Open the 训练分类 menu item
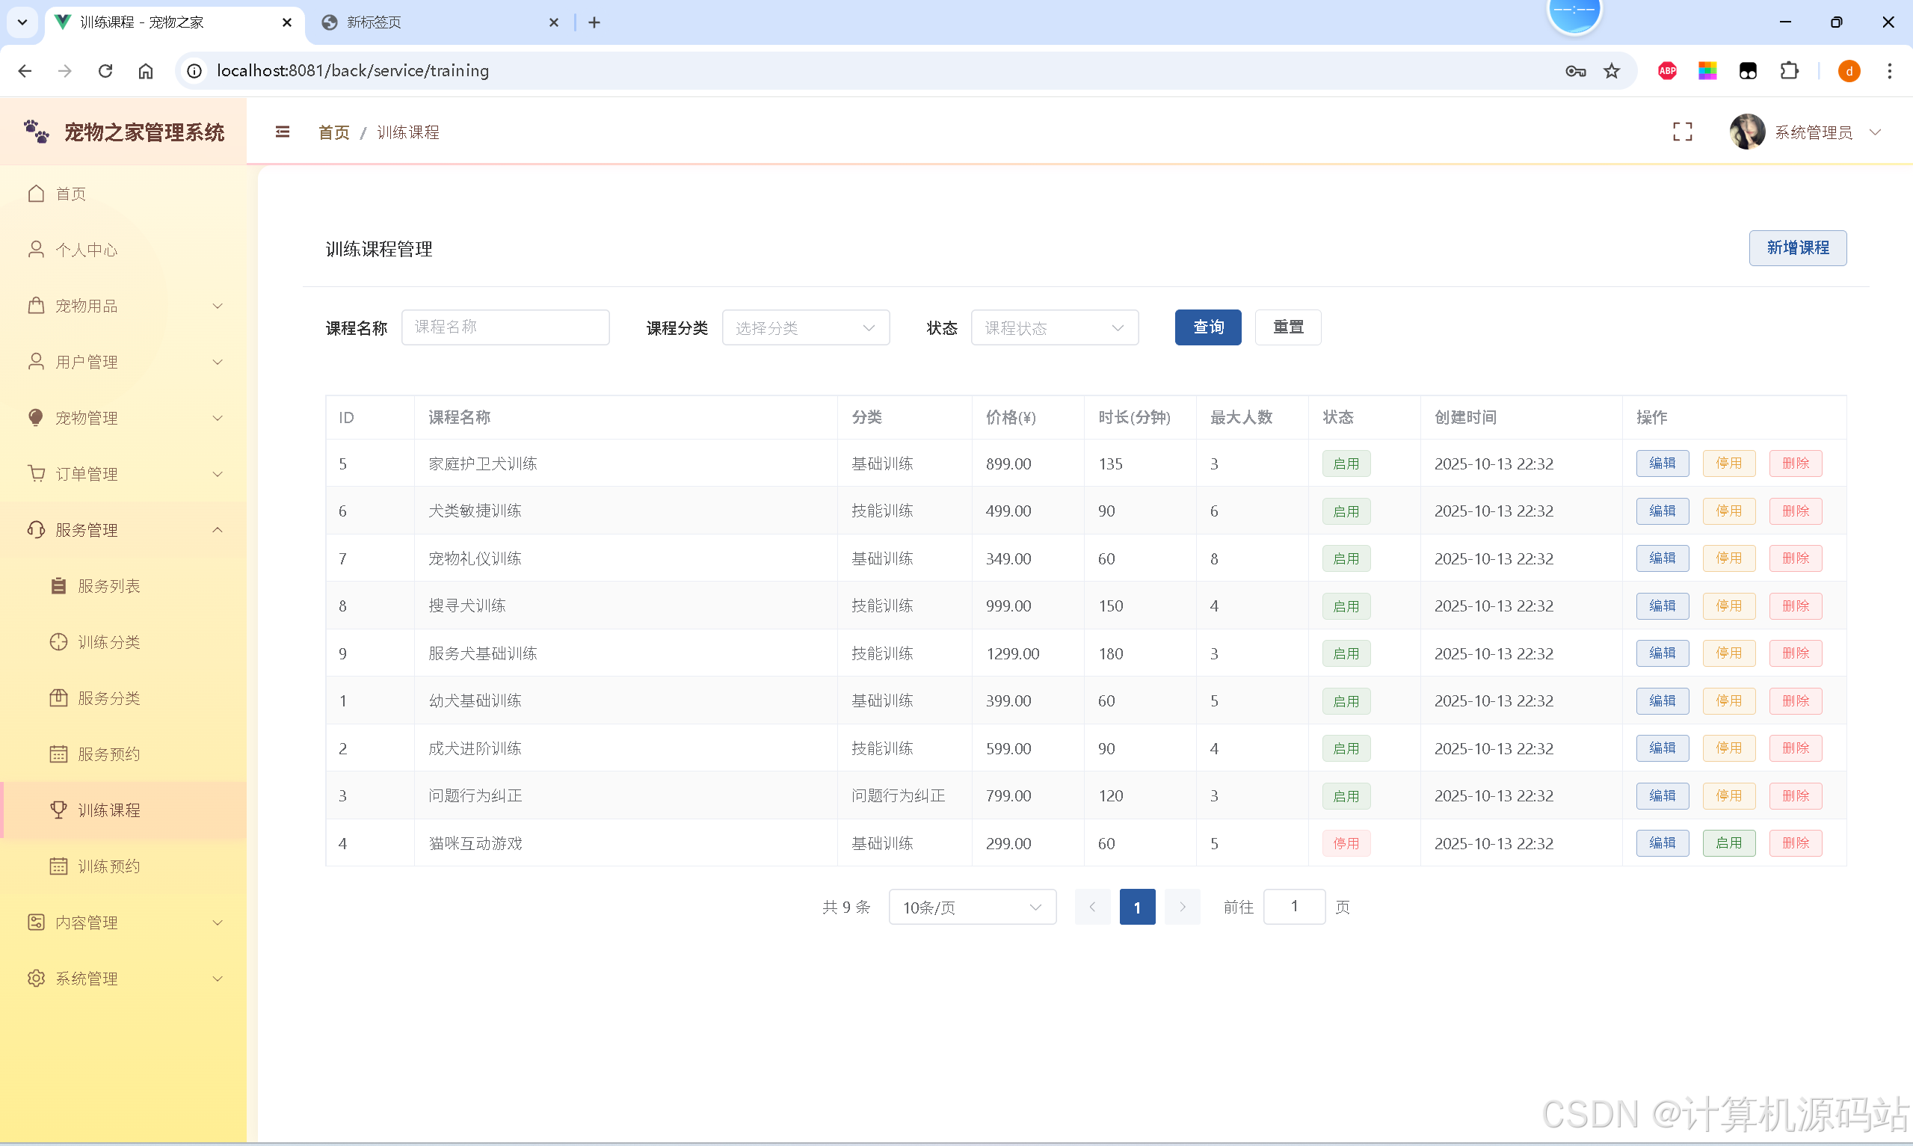 pos(123,641)
